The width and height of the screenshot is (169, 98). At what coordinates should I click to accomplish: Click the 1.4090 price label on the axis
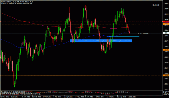166,20
